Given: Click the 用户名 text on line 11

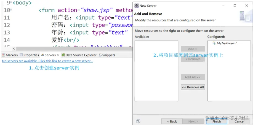Looking at the screenshot, I should coord(60,17).
